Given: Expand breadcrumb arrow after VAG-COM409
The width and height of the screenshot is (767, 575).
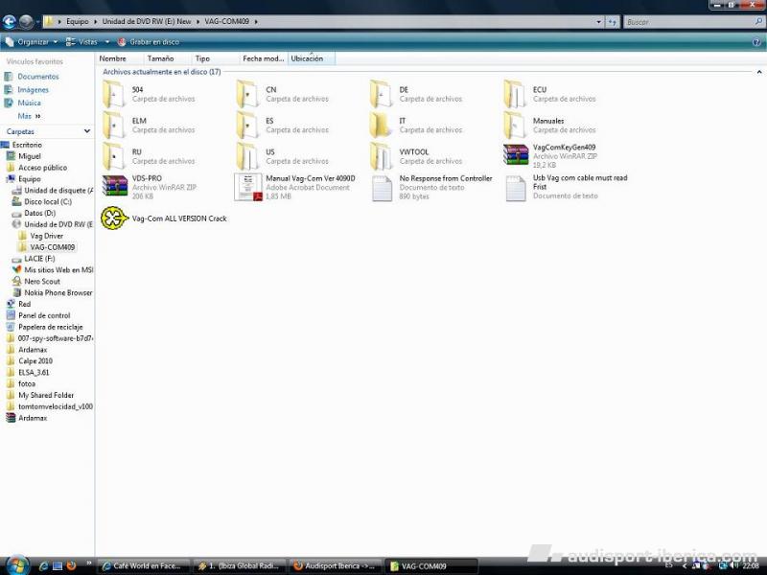Looking at the screenshot, I should click(x=256, y=21).
